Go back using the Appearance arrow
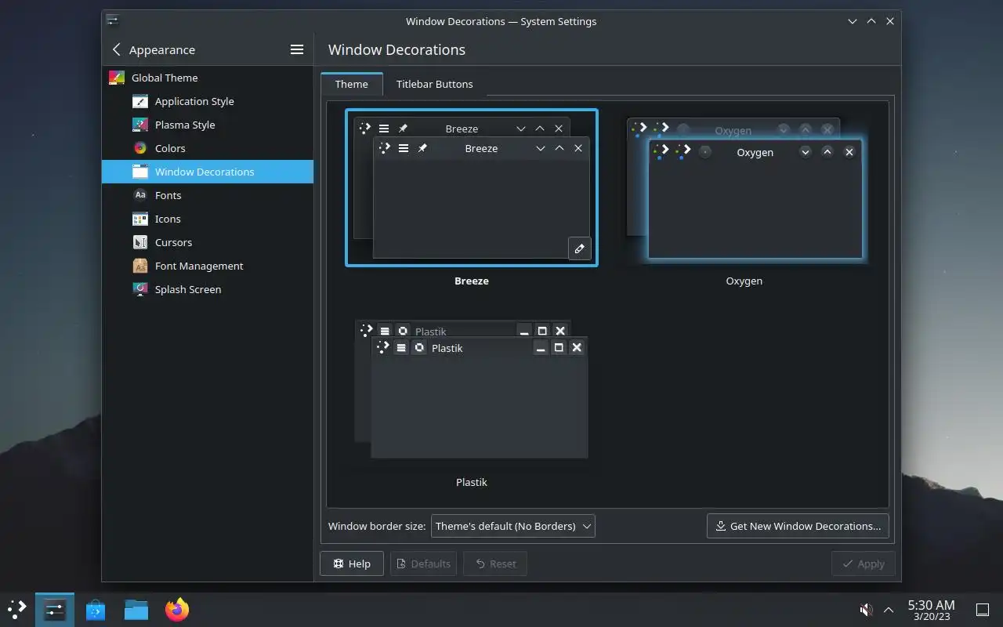This screenshot has width=1003, height=627. click(117, 49)
